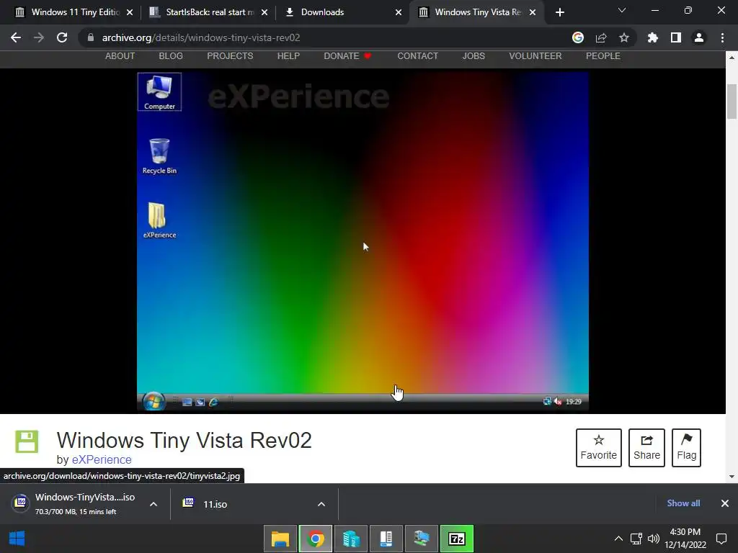The image size is (738, 553).
Task: Reload the archive.org page
Action: coord(62,37)
